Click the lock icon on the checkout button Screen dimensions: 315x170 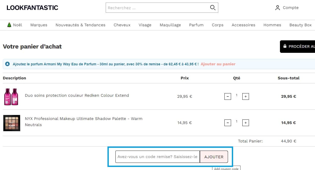(x=285, y=46)
